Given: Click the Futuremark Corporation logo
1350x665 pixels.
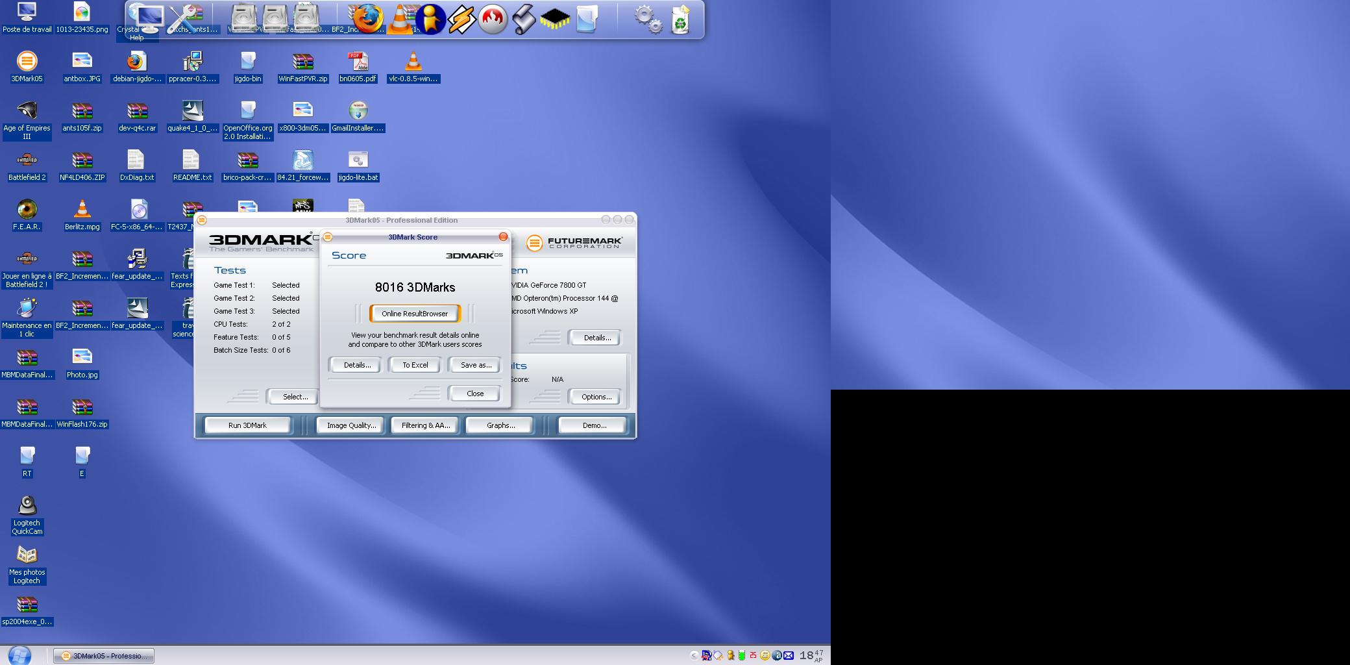Looking at the screenshot, I should [x=574, y=242].
